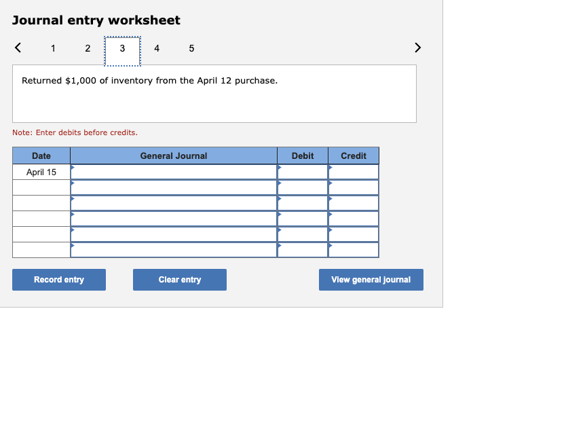The image size is (585, 421).
Task: Select the fifth row Credit cell
Action: pos(354,235)
